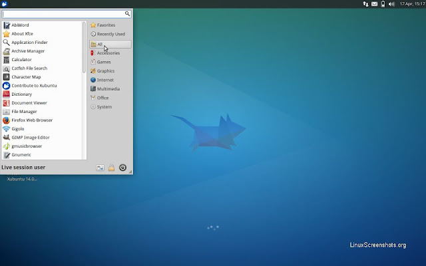The height and width of the screenshot is (266, 426).
Task: Click the Live session user name
Action: click(x=23, y=168)
